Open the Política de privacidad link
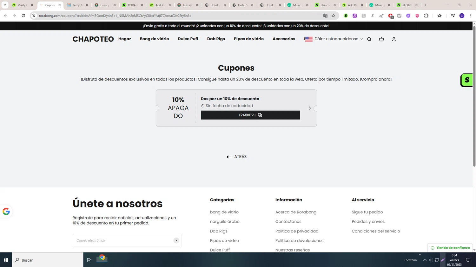 click(x=297, y=231)
